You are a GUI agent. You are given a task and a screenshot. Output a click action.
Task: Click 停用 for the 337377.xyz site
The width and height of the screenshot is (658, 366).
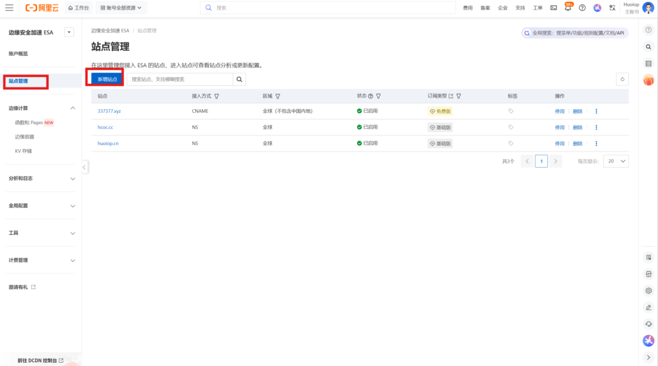(559, 111)
